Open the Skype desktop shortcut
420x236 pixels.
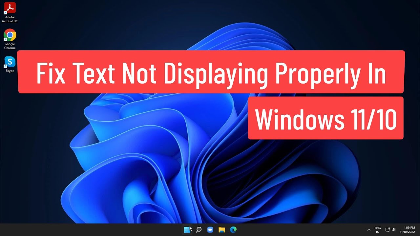[x=10, y=64]
